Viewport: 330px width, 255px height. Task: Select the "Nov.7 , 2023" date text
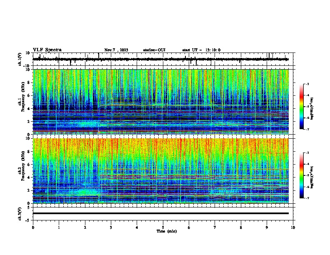click(x=116, y=50)
